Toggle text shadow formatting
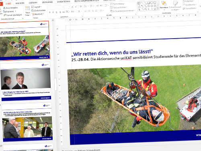Screen dimensions: 201x151 [60, 12]
